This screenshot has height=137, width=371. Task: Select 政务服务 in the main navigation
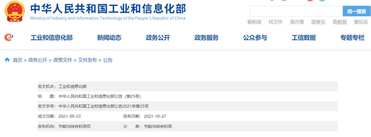(x=206, y=38)
